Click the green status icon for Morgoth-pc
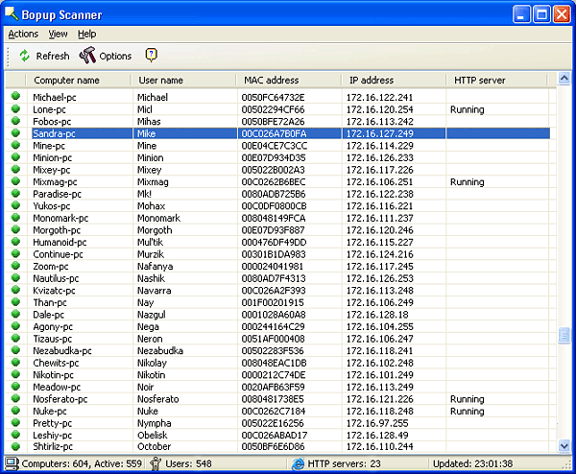The width and height of the screenshot is (576, 474). pos(15,229)
